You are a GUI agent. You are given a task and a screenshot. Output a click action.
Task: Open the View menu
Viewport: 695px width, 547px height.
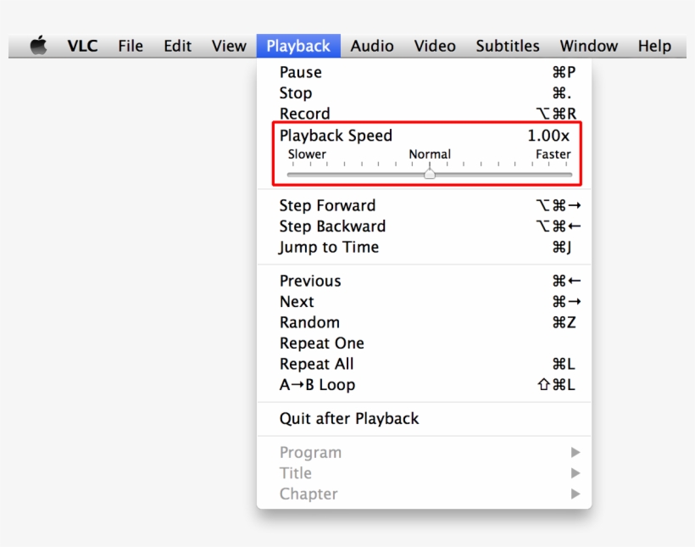pyautogui.click(x=228, y=46)
